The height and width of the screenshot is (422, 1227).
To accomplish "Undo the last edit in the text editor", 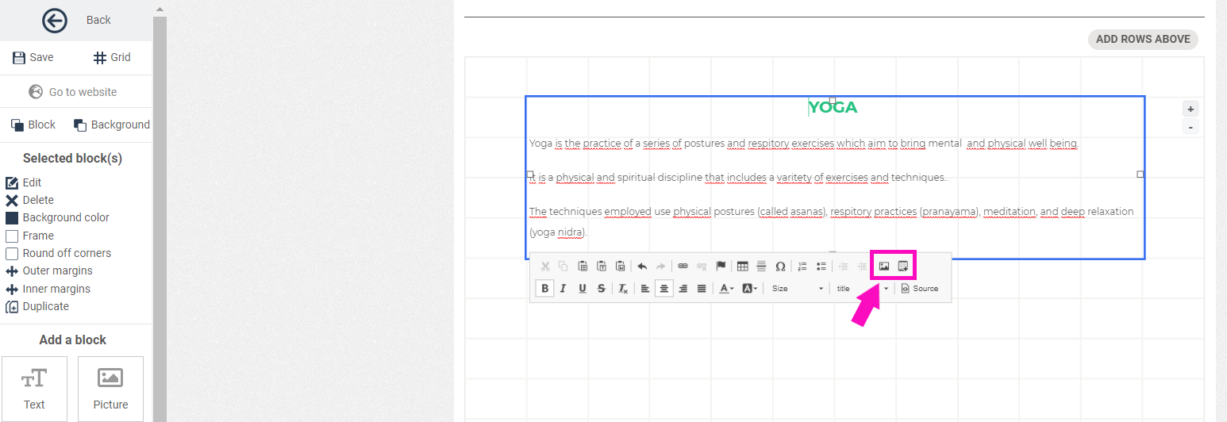I will point(642,267).
